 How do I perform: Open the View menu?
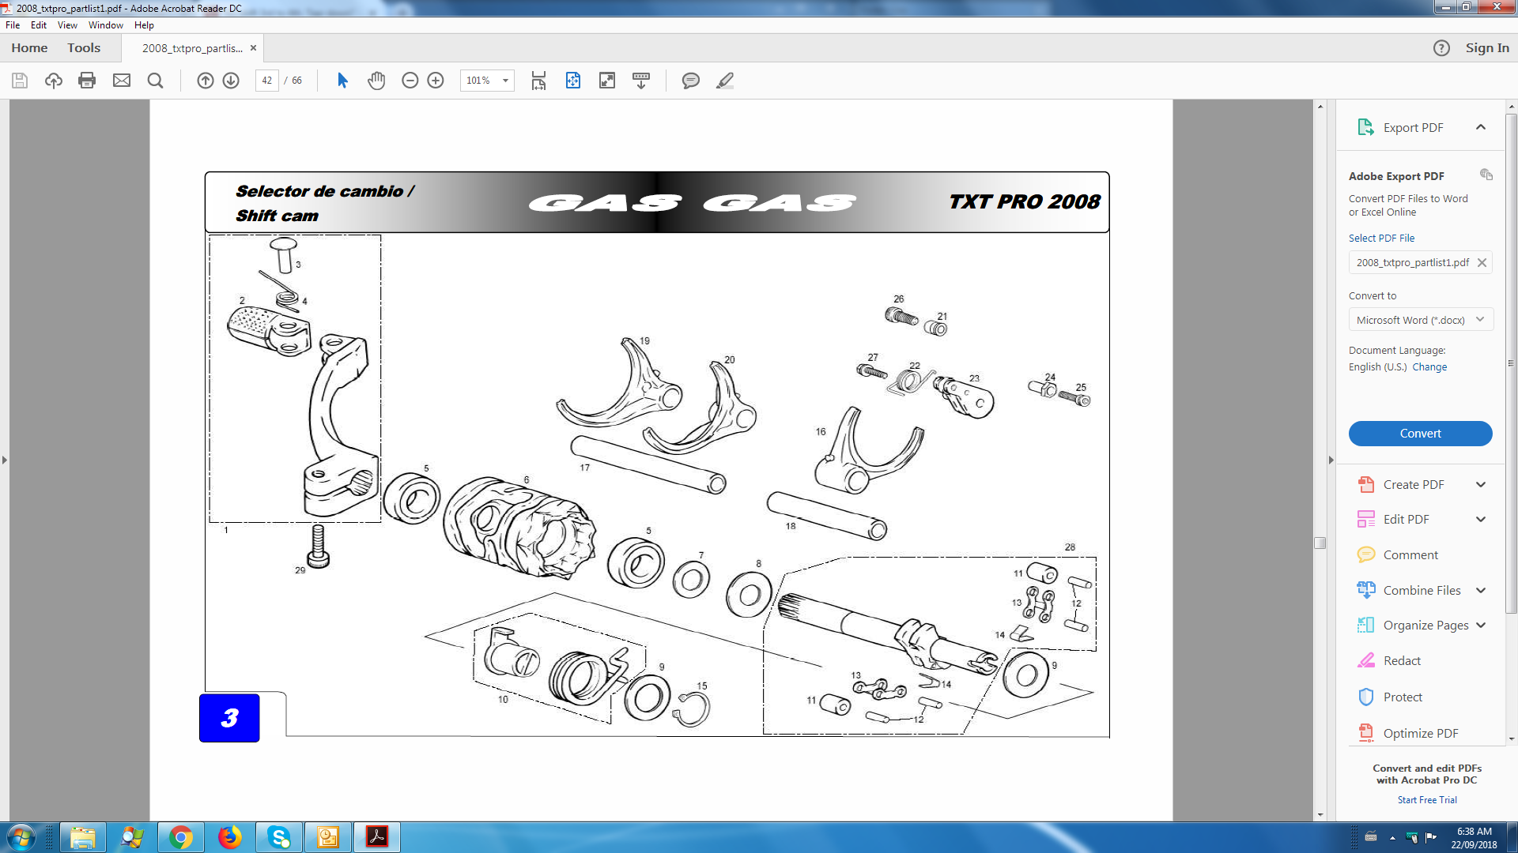[x=67, y=25]
